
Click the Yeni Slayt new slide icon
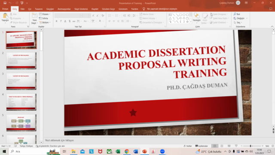pyautogui.click(x=34, y=15)
